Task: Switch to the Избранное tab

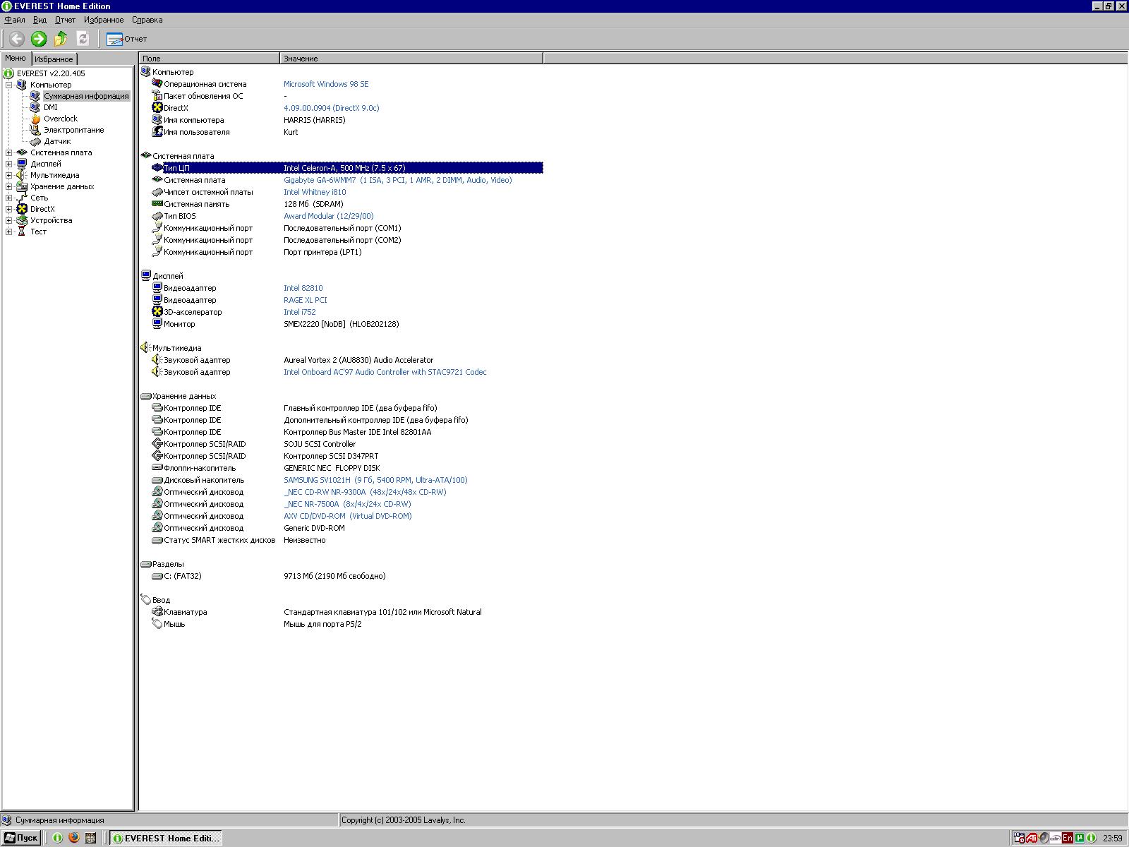Action: coord(55,59)
